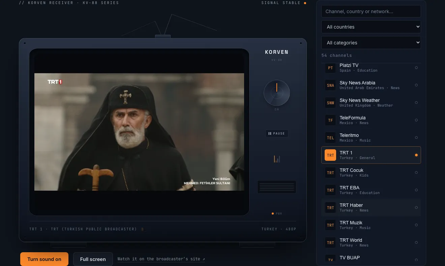Click the audio level bars icon
This screenshot has width=445, height=266.
(x=277, y=159)
